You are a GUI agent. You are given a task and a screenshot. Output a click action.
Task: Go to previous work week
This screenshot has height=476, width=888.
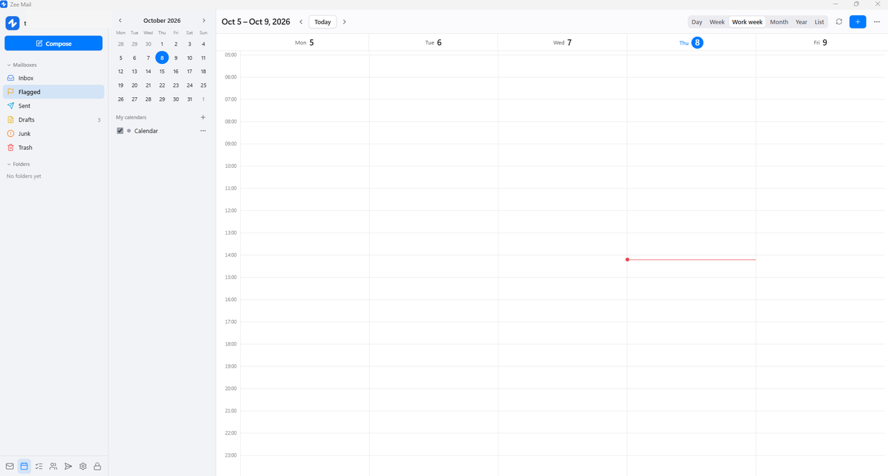(x=301, y=22)
